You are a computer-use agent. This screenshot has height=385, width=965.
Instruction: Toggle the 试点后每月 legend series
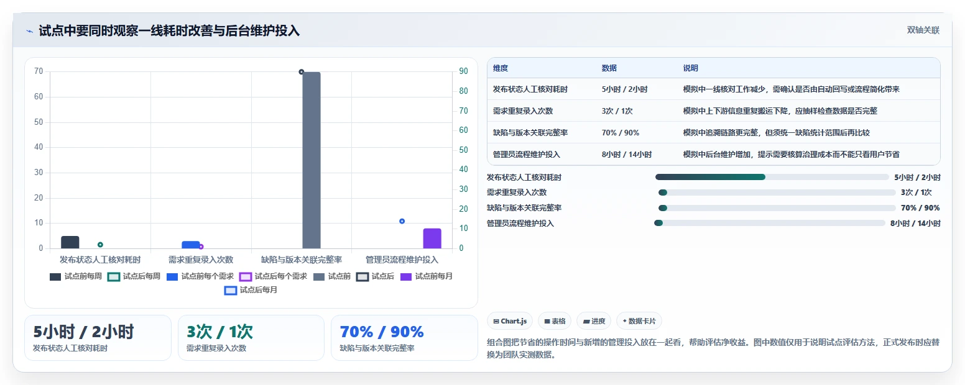point(251,290)
